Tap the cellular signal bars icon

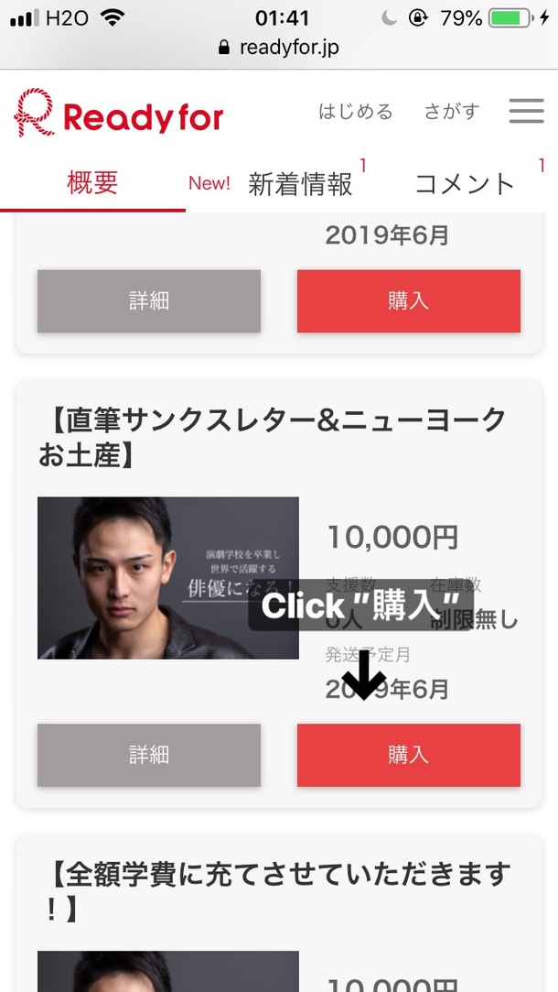click(25, 18)
